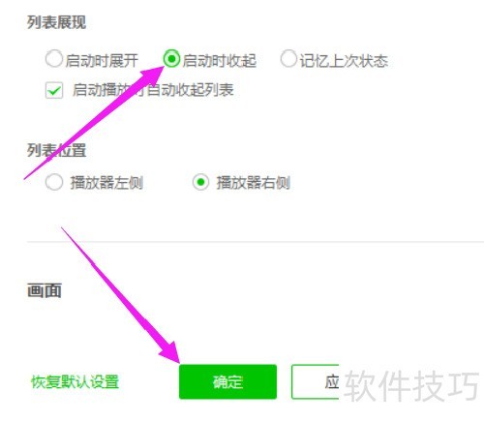Uncheck 启动播放时自动收起列表 checkbox
The width and height of the screenshot is (484, 422).
[x=54, y=90]
